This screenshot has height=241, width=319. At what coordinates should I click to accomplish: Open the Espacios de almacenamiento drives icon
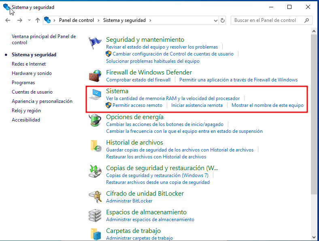click(x=95, y=215)
